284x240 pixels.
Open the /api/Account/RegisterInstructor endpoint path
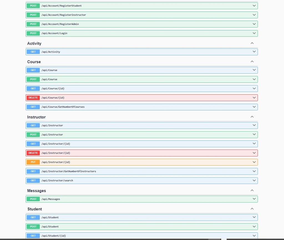(x=64, y=15)
